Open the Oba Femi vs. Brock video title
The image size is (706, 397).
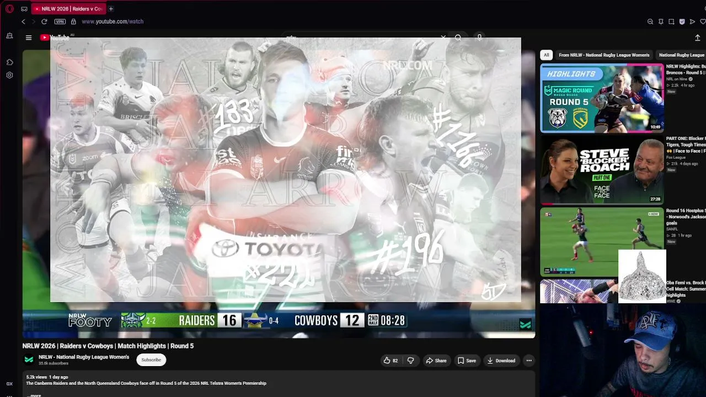[686, 289]
